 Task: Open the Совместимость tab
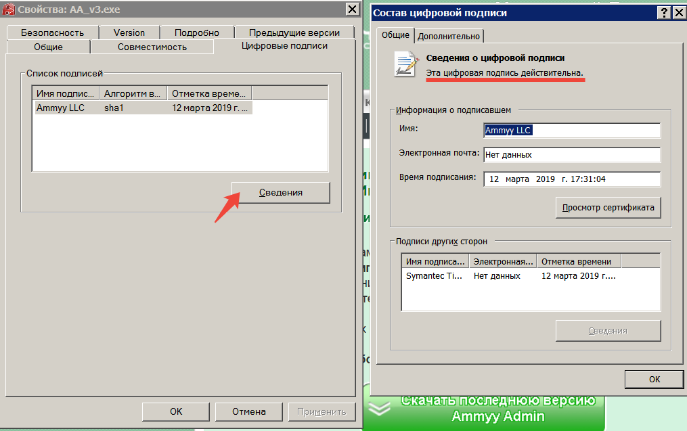(152, 47)
